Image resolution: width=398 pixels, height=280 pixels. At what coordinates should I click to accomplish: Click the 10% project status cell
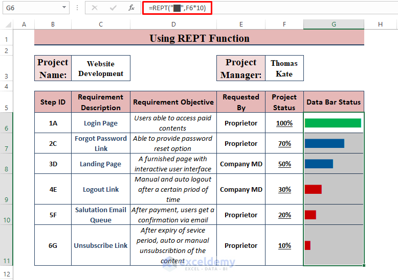[x=284, y=245]
